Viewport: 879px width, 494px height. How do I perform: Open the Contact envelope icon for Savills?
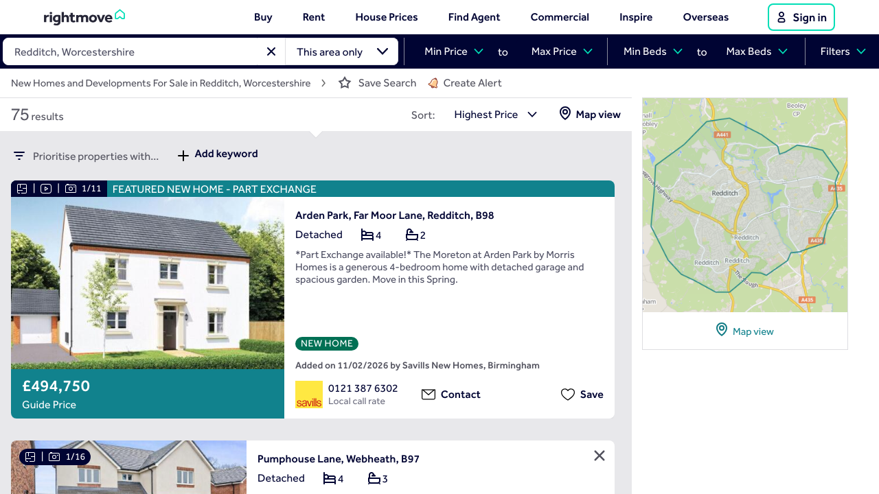[x=429, y=395]
